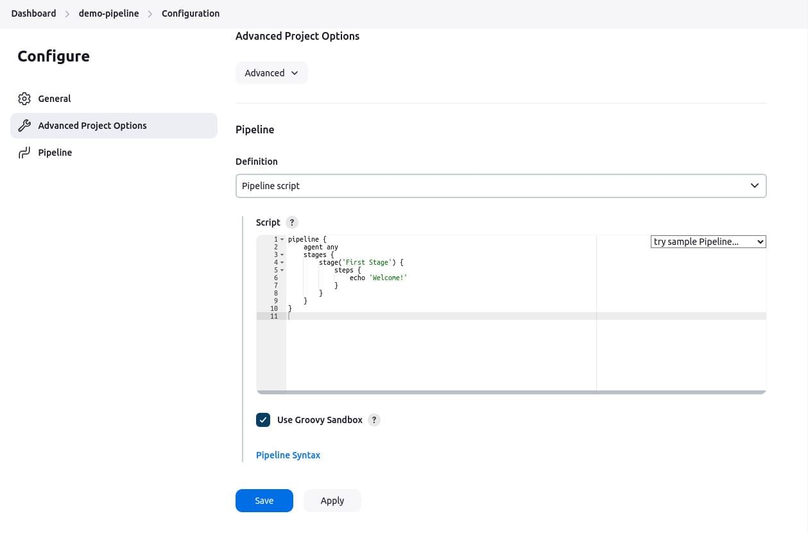Select Advanced Project Options in sidebar

114,126
